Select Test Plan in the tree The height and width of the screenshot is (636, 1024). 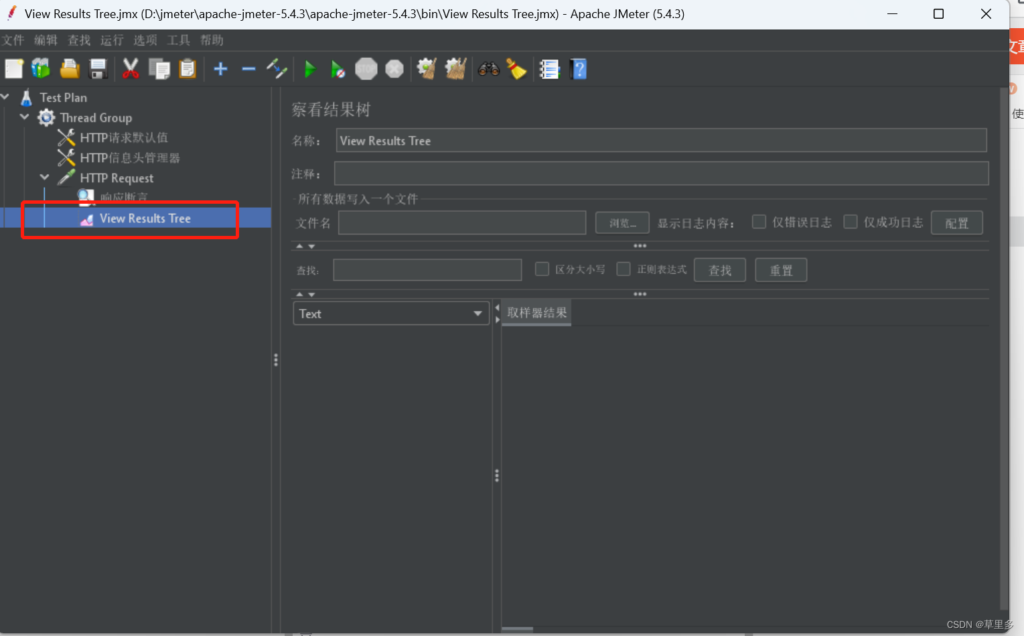pyautogui.click(x=63, y=98)
